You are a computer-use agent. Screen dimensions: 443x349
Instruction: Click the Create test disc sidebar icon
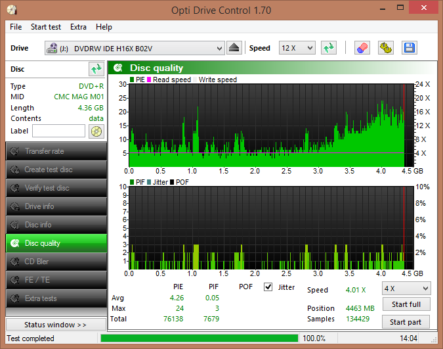[x=14, y=170]
